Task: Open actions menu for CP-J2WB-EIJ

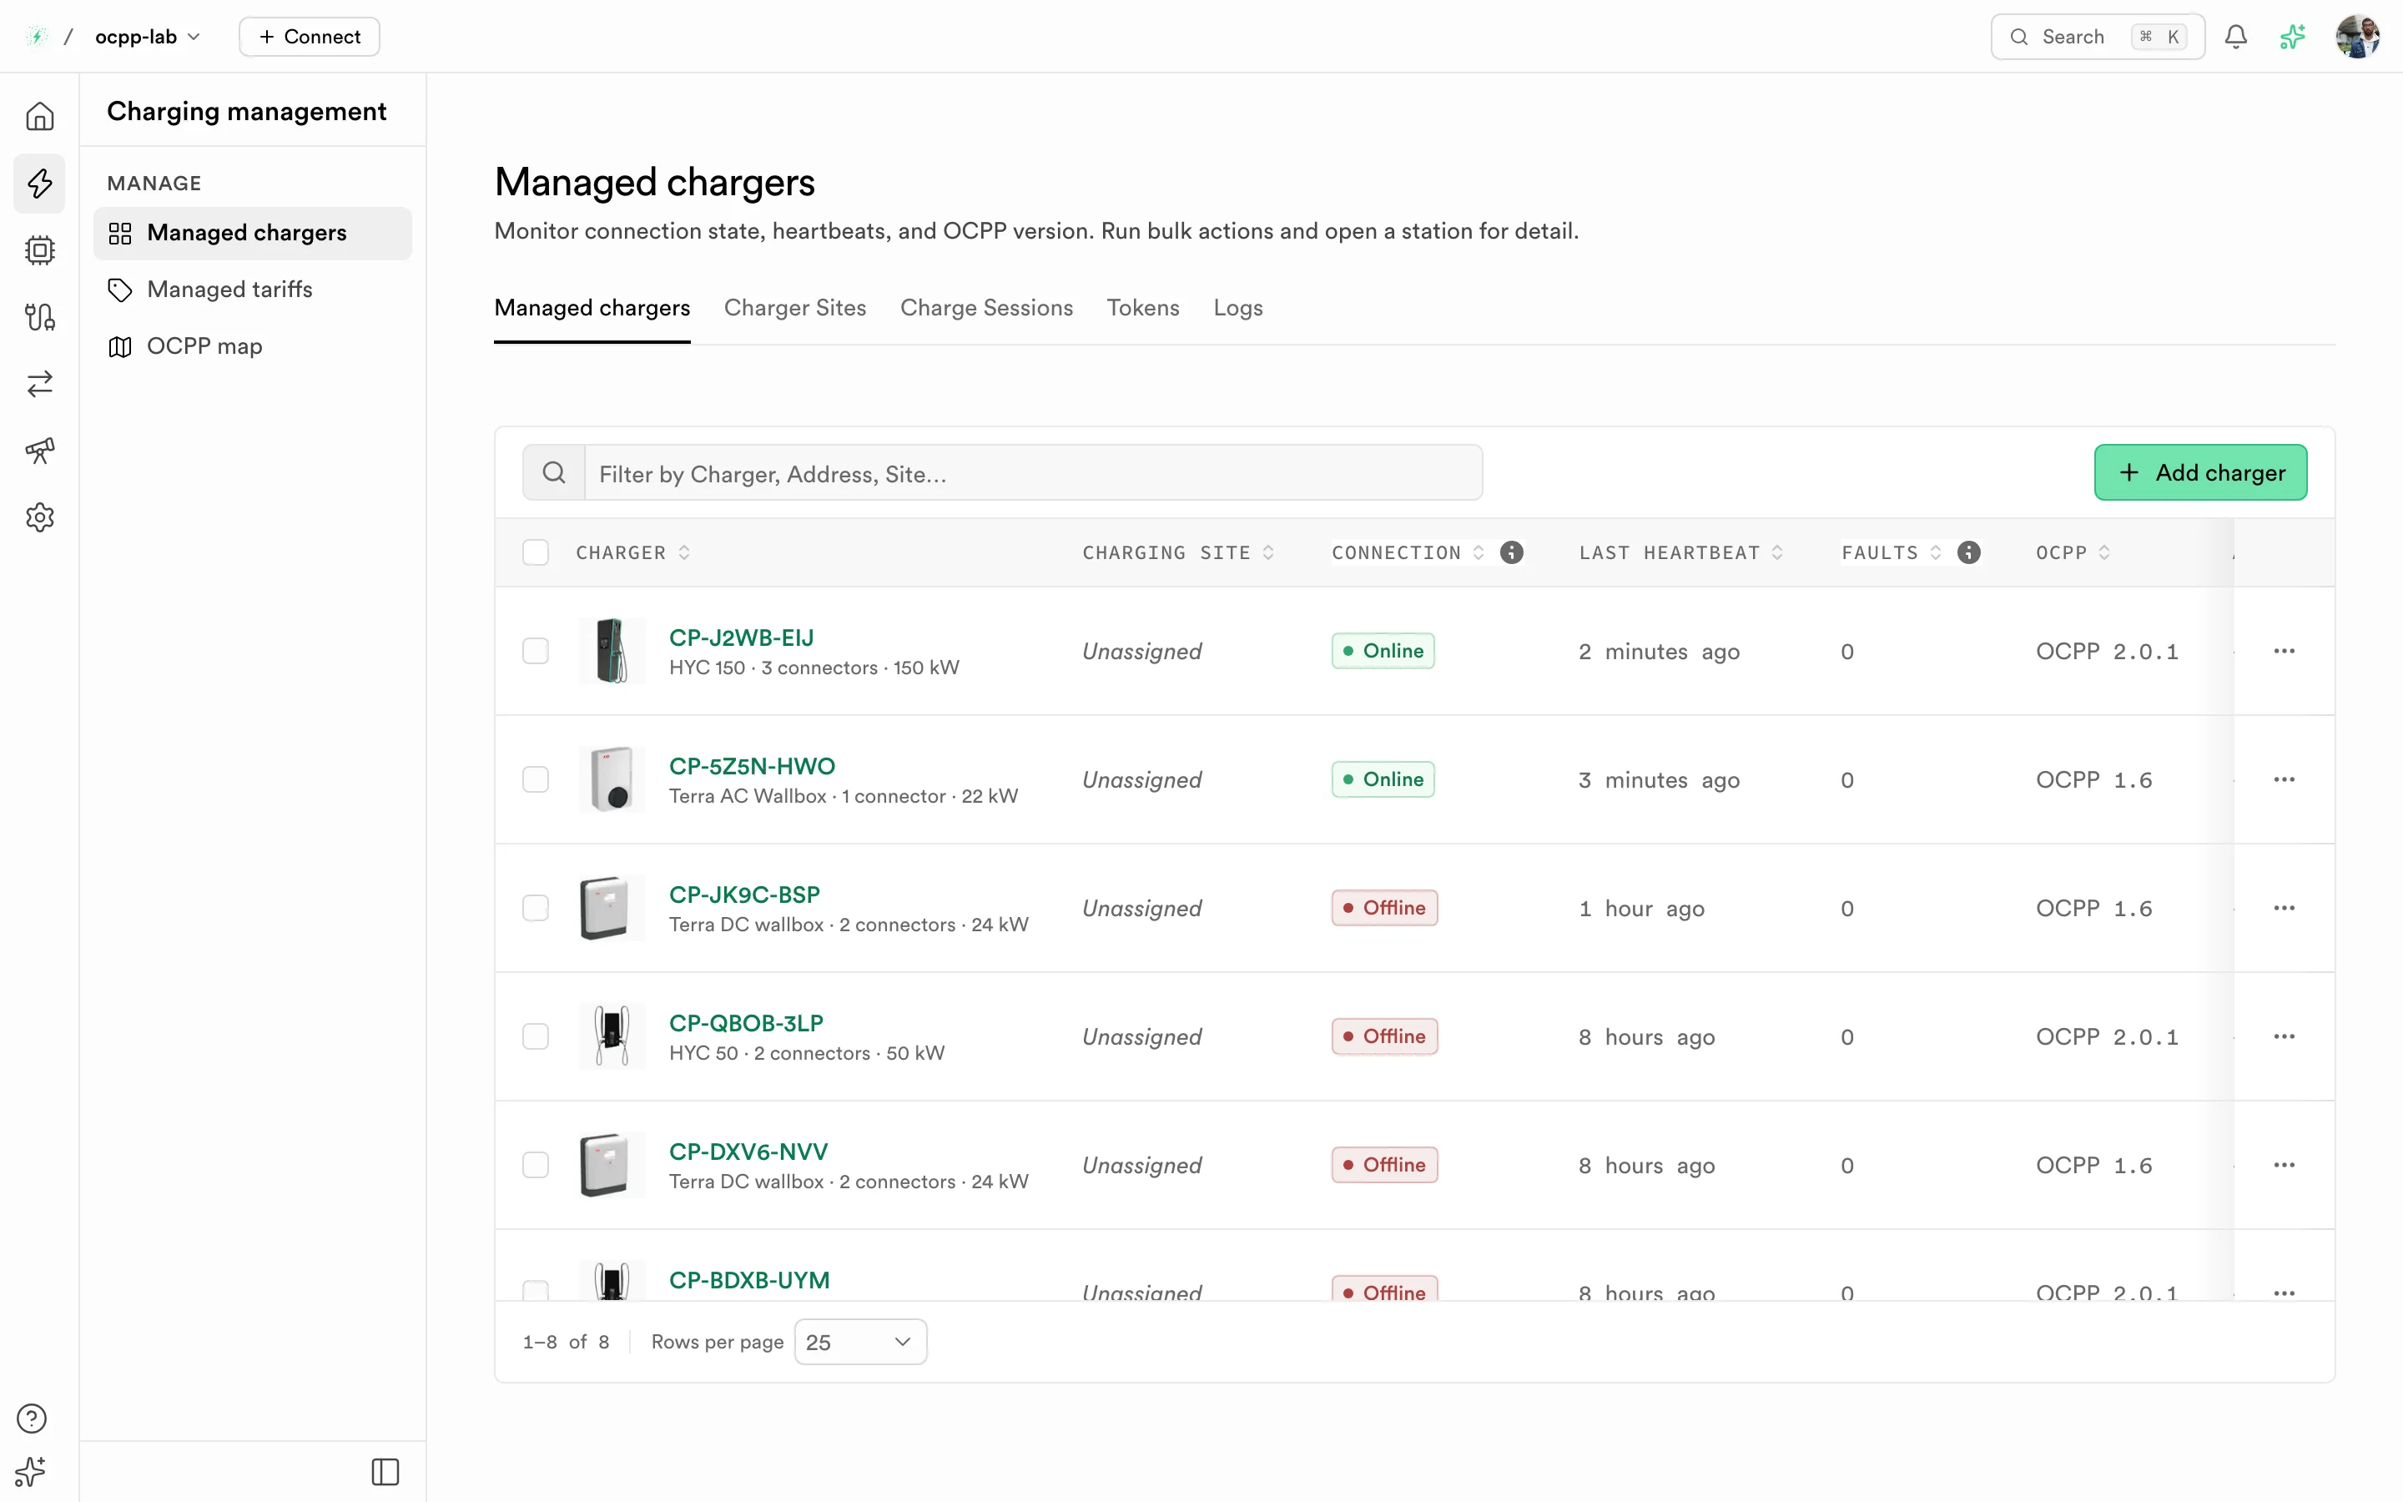Action: click(2284, 651)
